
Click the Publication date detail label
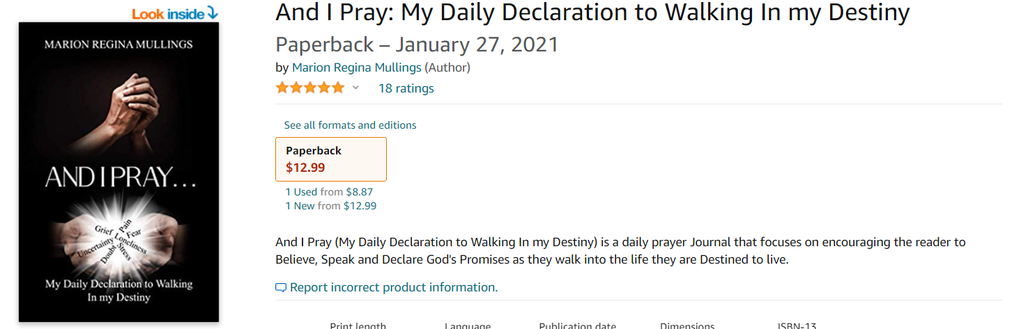click(x=577, y=326)
